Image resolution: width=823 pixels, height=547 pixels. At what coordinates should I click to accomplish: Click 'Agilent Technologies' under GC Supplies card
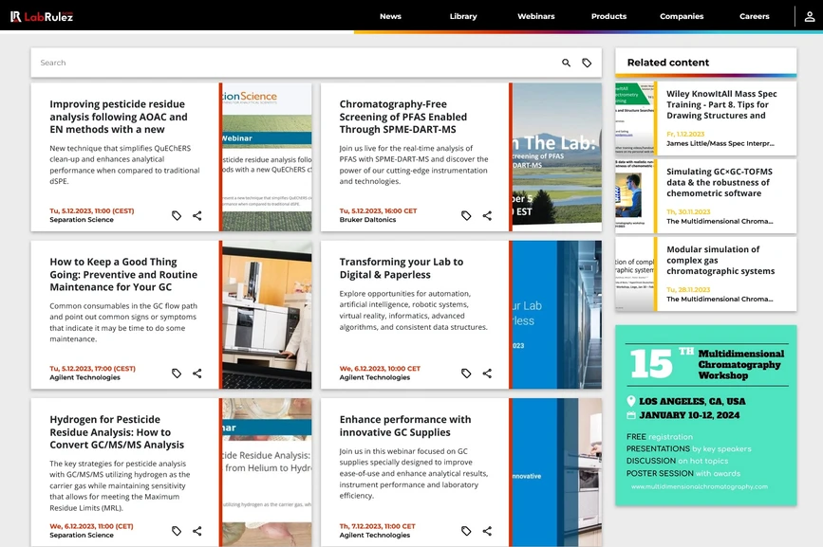[374, 536]
